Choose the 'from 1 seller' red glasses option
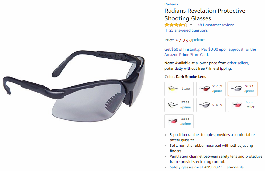Viewport: 265px width, 171px height. (x=242, y=105)
